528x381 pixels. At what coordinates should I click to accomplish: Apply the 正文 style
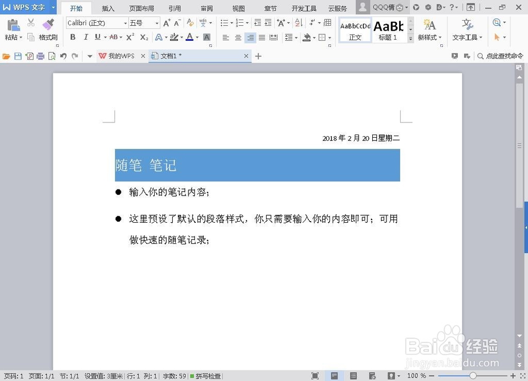(x=355, y=29)
